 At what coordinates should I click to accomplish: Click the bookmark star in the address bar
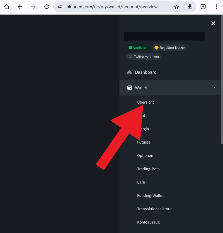(x=176, y=6)
